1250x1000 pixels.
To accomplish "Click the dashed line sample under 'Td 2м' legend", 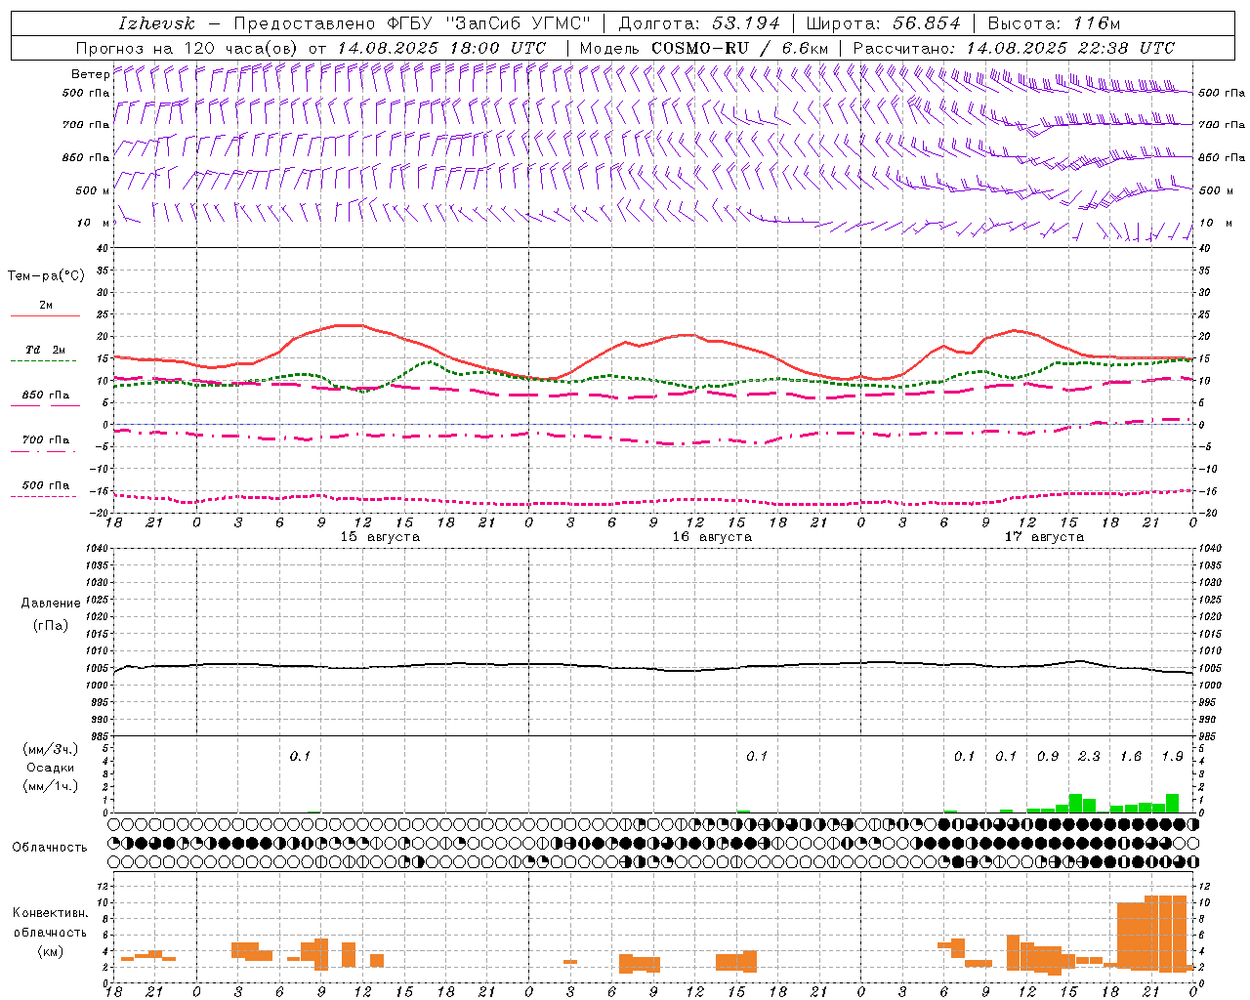I will click(43, 361).
